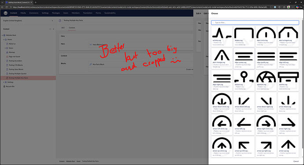This screenshot has width=304, height=165.
Task: Choose the airplay.svg icon card
Action: (244, 37)
